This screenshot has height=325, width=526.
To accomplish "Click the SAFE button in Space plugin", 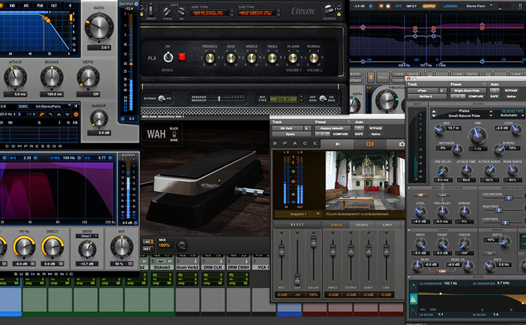I will click(x=359, y=134).
